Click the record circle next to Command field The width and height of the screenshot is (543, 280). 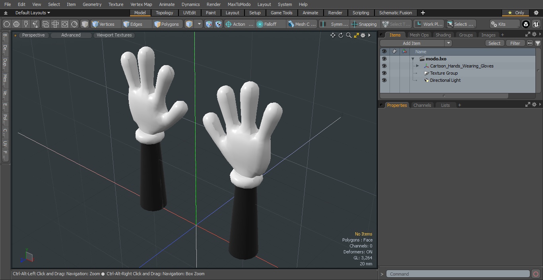[x=535, y=274]
